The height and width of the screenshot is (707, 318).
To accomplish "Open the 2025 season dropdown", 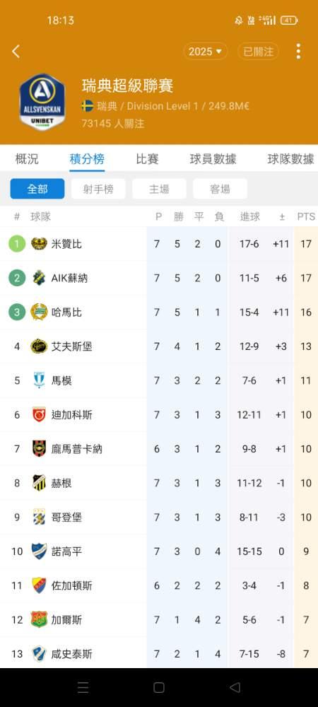I will pyautogui.click(x=206, y=52).
